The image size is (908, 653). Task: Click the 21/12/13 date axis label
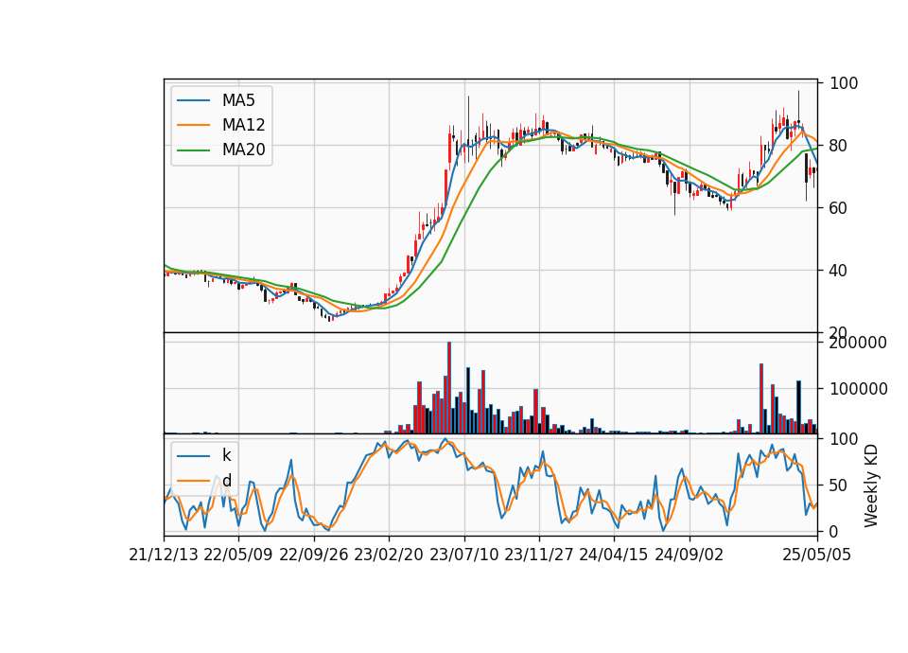pos(164,556)
